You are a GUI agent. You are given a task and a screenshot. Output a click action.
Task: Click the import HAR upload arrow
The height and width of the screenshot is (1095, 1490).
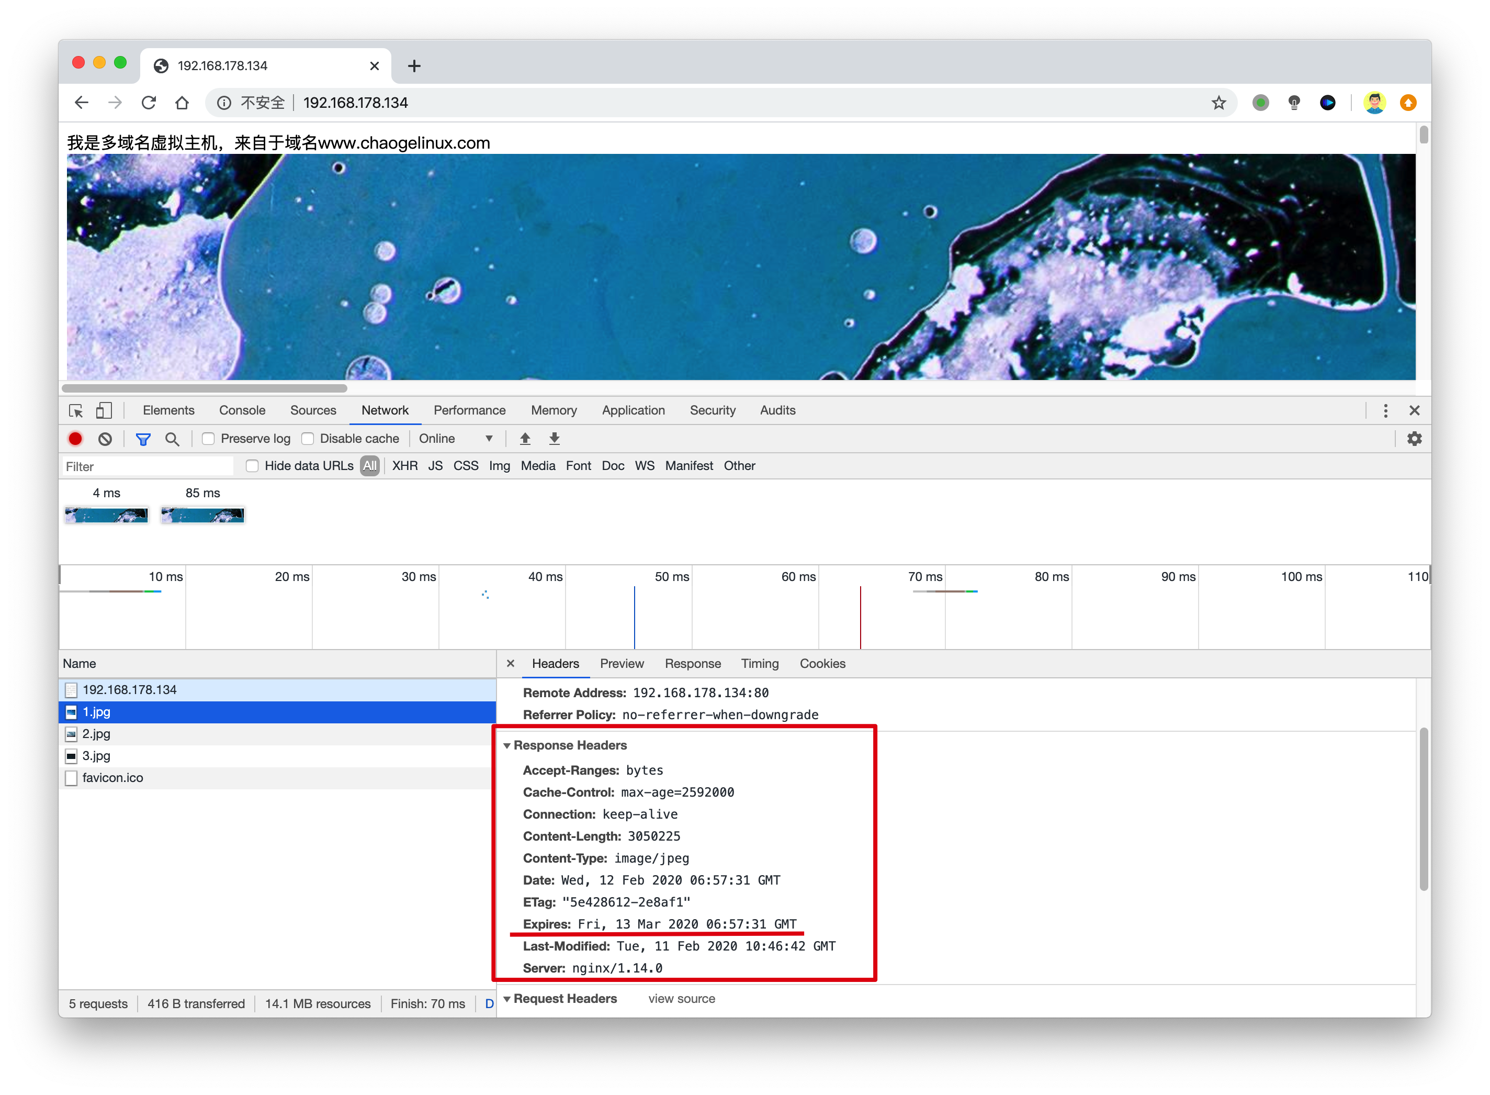(525, 439)
